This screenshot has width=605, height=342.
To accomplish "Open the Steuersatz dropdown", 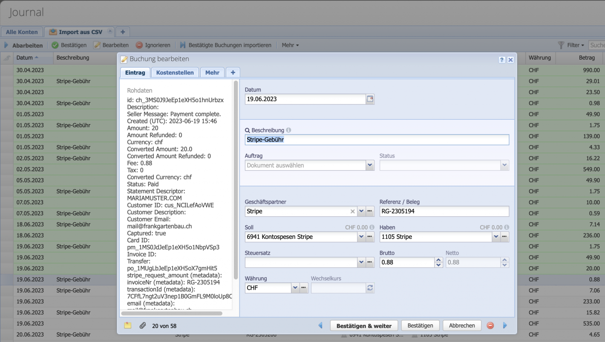I will click(x=360, y=262).
